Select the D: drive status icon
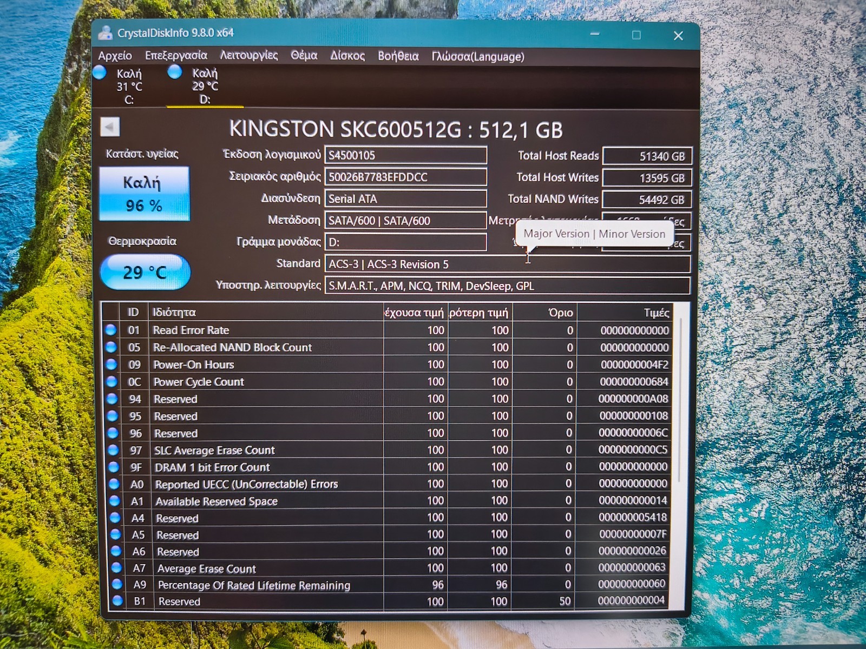The image size is (866, 649). (175, 72)
